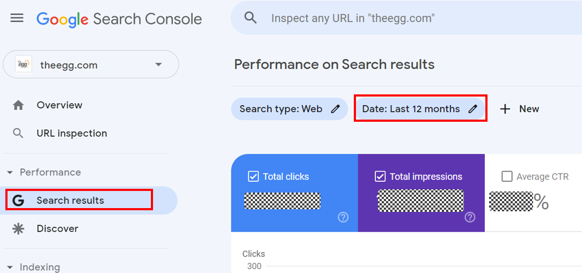This screenshot has width=582, height=273.
Task: Open Search results in the sidebar
Action: pyautogui.click(x=70, y=201)
